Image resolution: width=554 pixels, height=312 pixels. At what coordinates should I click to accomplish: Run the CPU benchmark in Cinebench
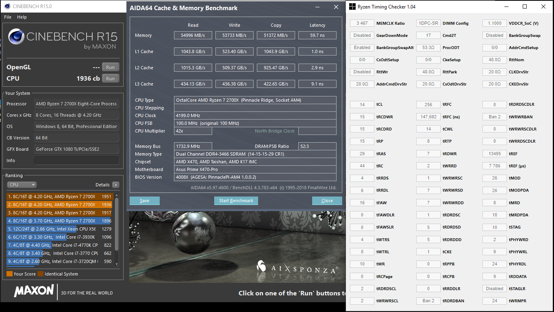pyautogui.click(x=111, y=78)
